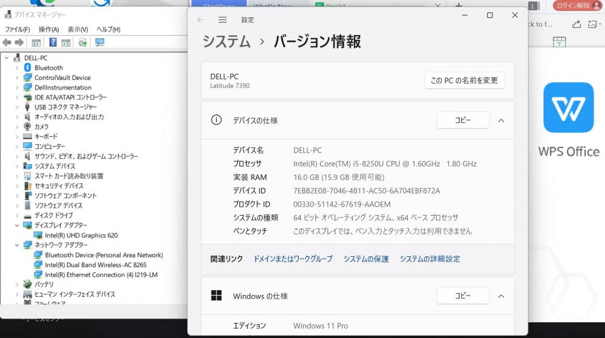Click the show/hide console tree toolbar icon
Image resolution: width=605 pixels, height=338 pixels.
tap(36, 42)
